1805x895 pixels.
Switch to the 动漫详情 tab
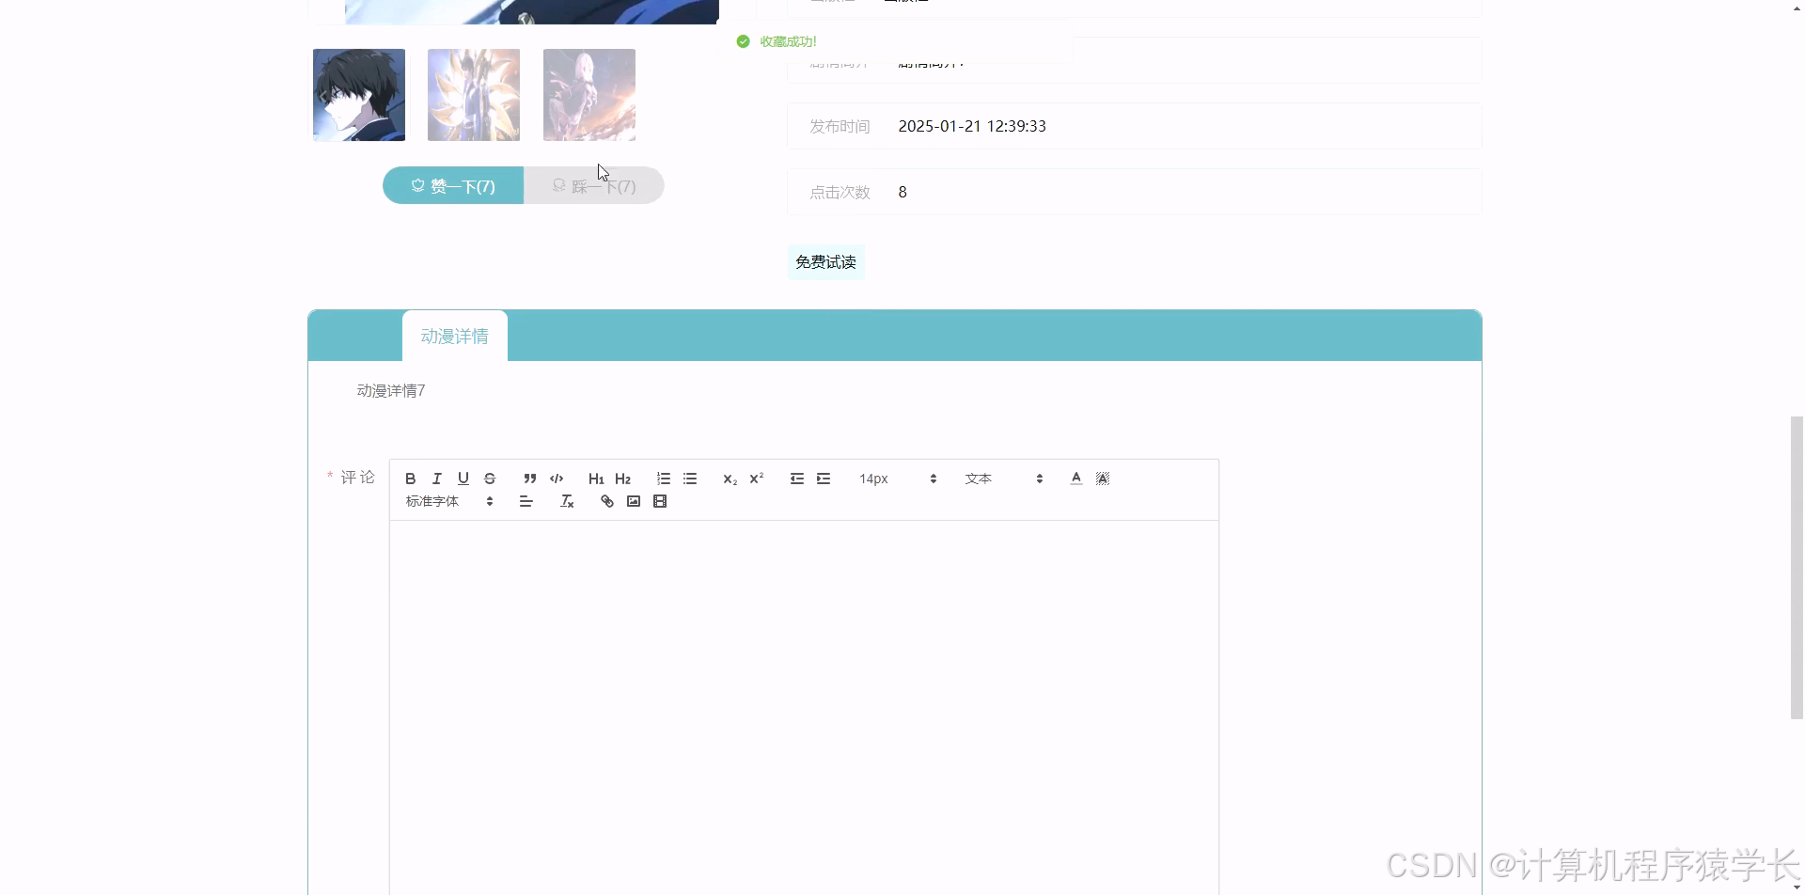point(453,336)
